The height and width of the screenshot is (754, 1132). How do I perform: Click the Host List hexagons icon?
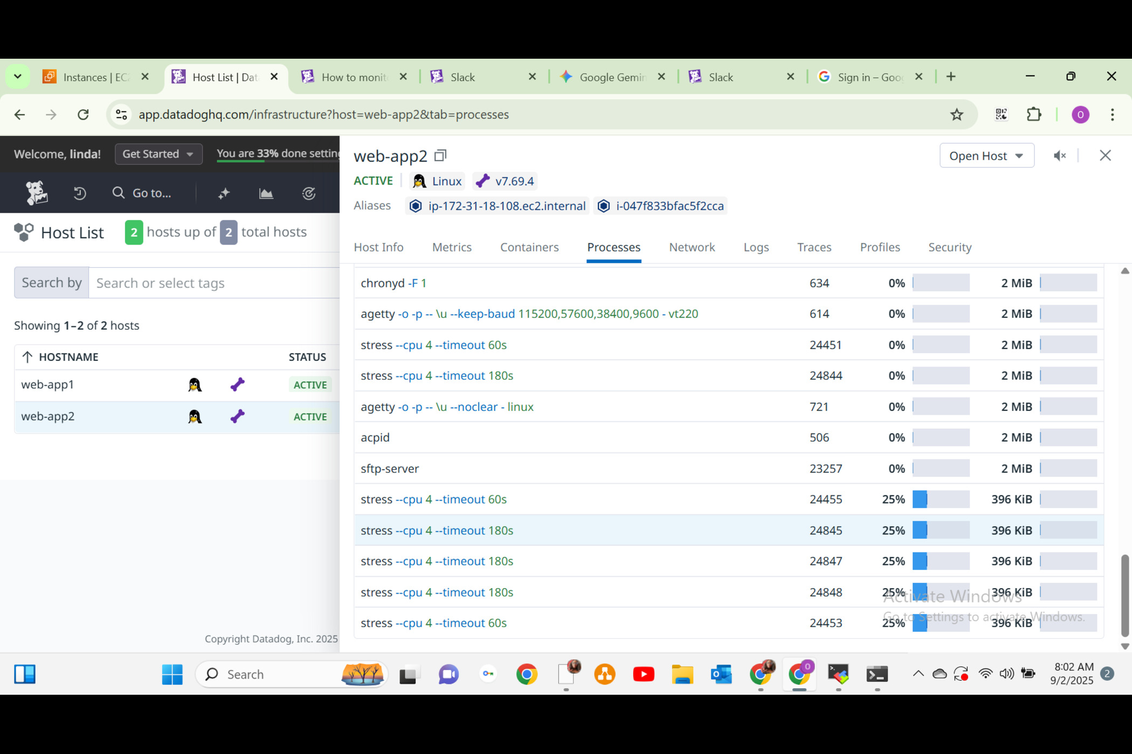point(24,233)
